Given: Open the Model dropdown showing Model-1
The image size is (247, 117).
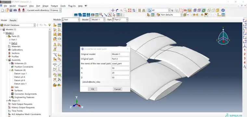Looking at the screenshot, I should pos(104,20).
